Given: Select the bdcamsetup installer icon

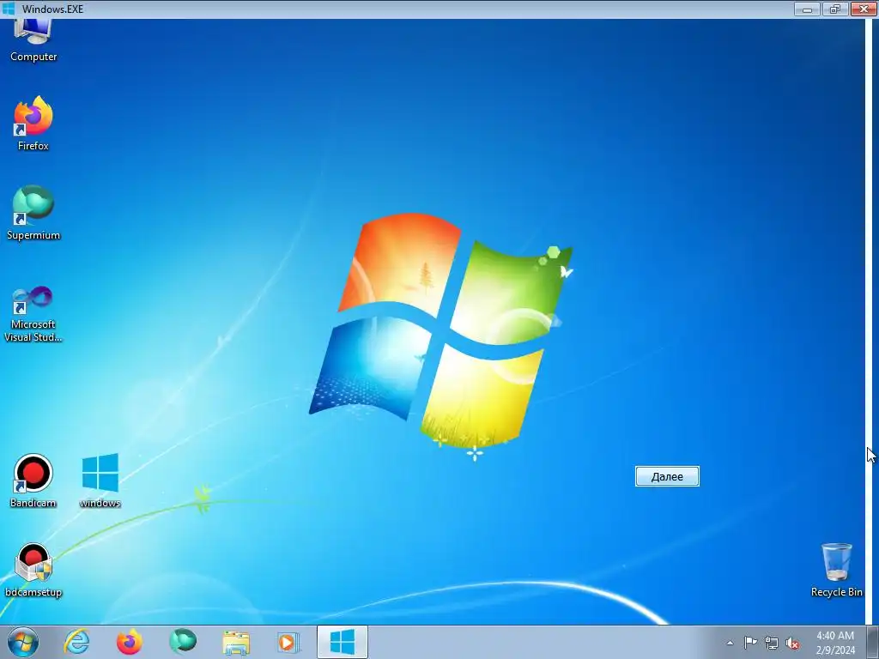Looking at the screenshot, I should (x=33, y=570).
